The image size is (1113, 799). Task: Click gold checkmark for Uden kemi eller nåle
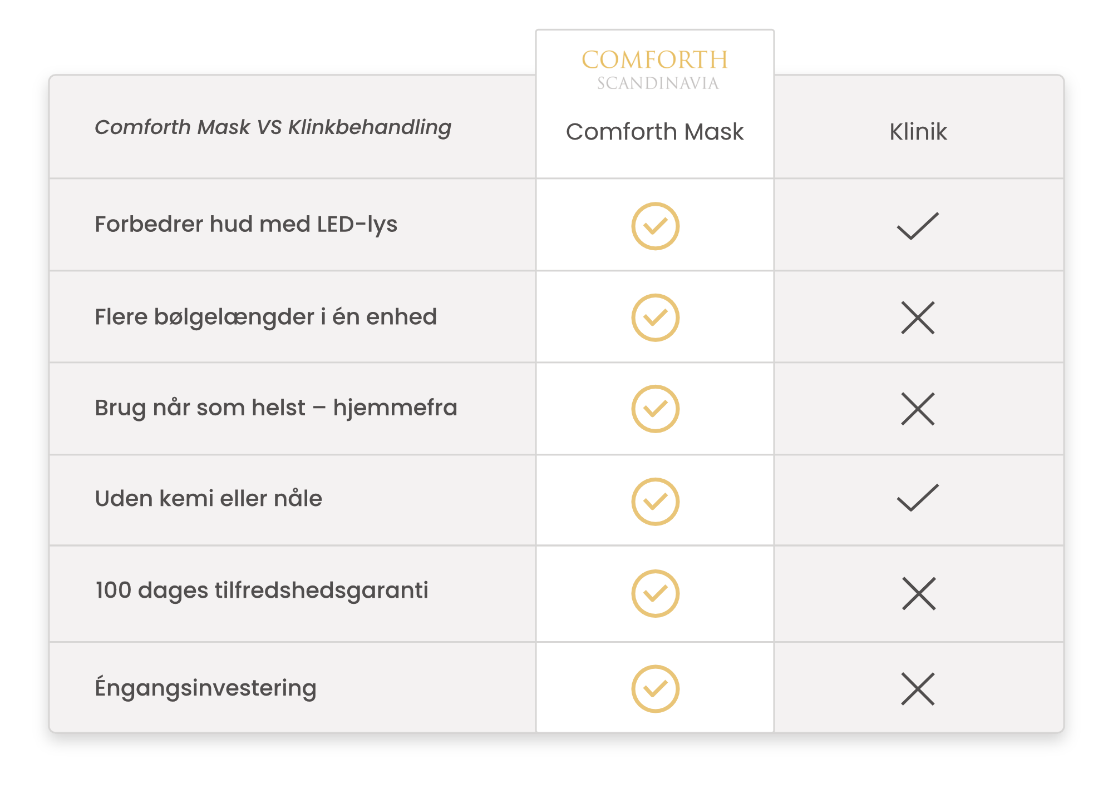[x=655, y=502]
